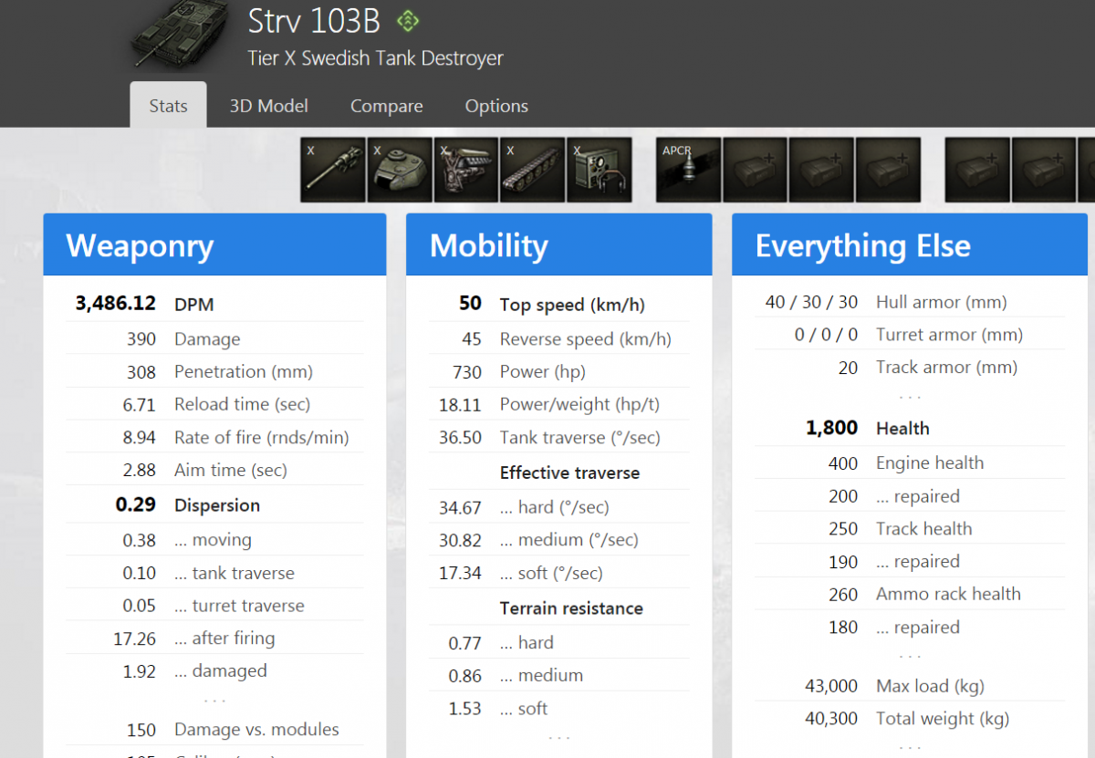This screenshot has width=1095, height=758.
Task: Select the Damage row showing 390
Action: click(214, 338)
